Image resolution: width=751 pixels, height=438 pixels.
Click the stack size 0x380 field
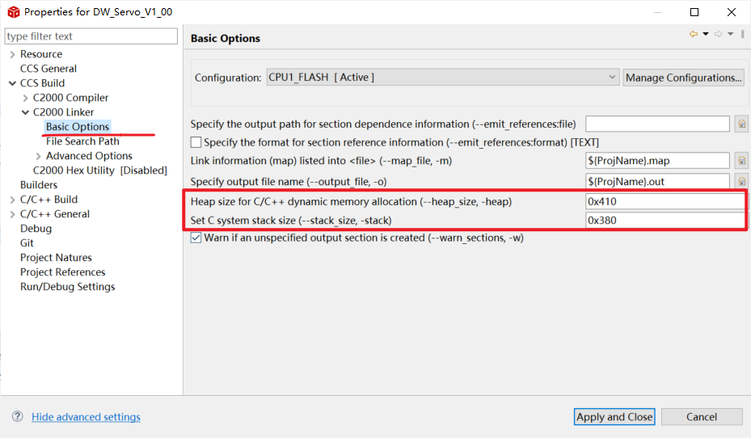pos(665,220)
